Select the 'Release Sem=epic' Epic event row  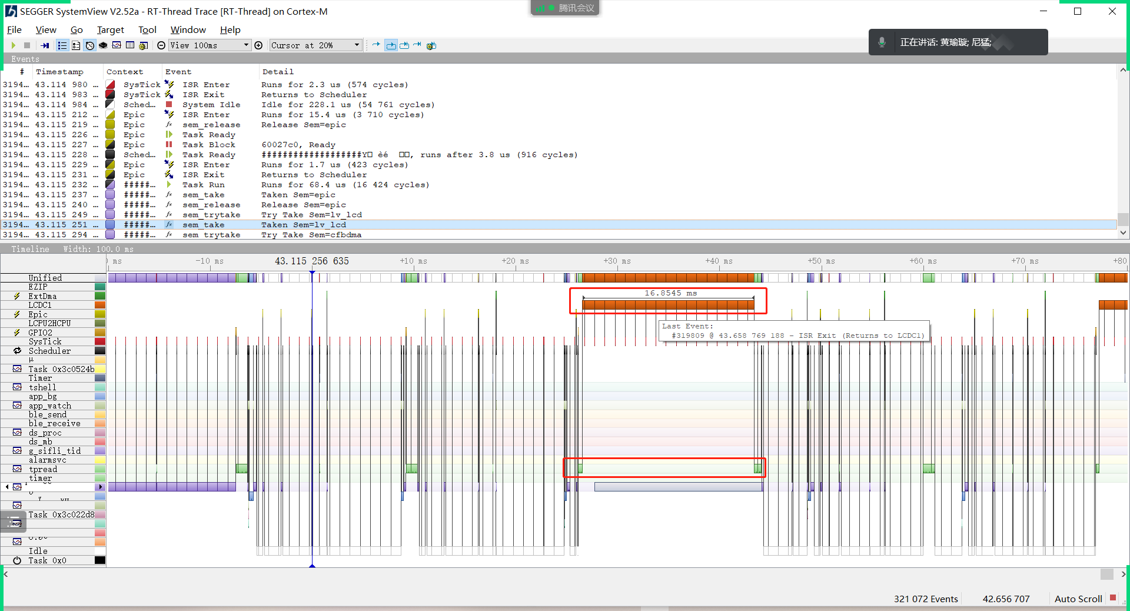pos(559,125)
